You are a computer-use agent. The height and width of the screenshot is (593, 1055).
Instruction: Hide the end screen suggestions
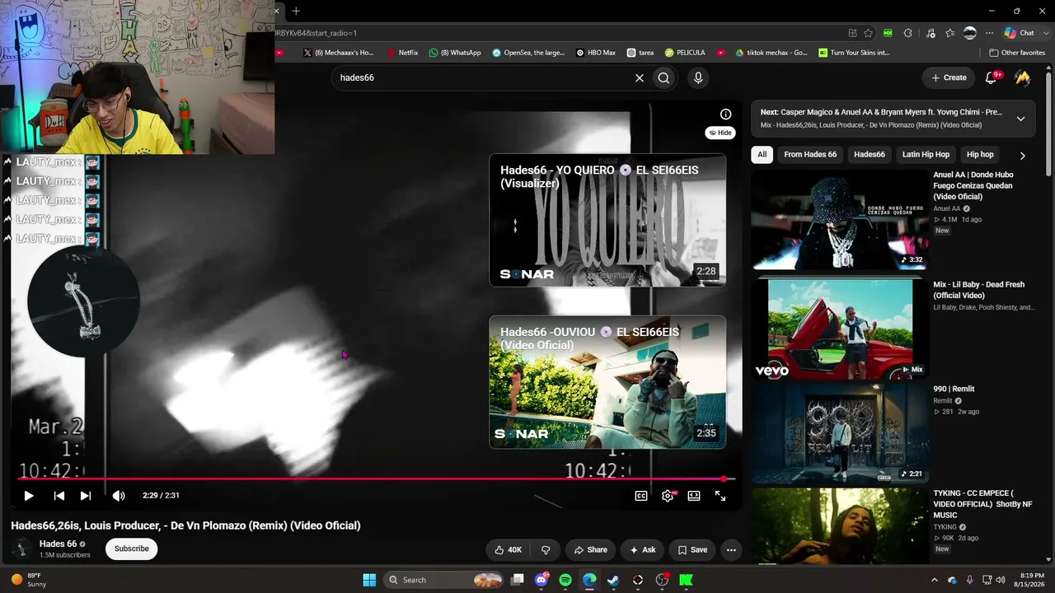pyautogui.click(x=720, y=133)
